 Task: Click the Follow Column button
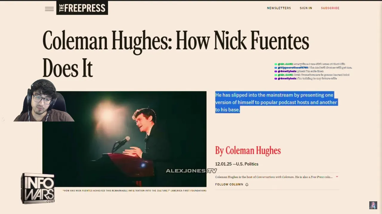pyautogui.click(x=232, y=184)
